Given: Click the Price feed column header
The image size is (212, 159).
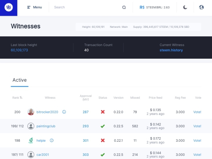Looking at the screenshot, I should click(156, 97).
